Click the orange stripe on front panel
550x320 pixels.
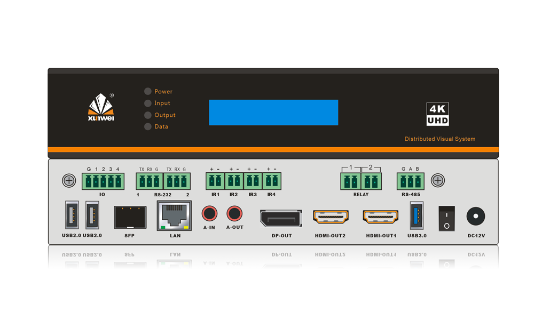click(x=273, y=150)
